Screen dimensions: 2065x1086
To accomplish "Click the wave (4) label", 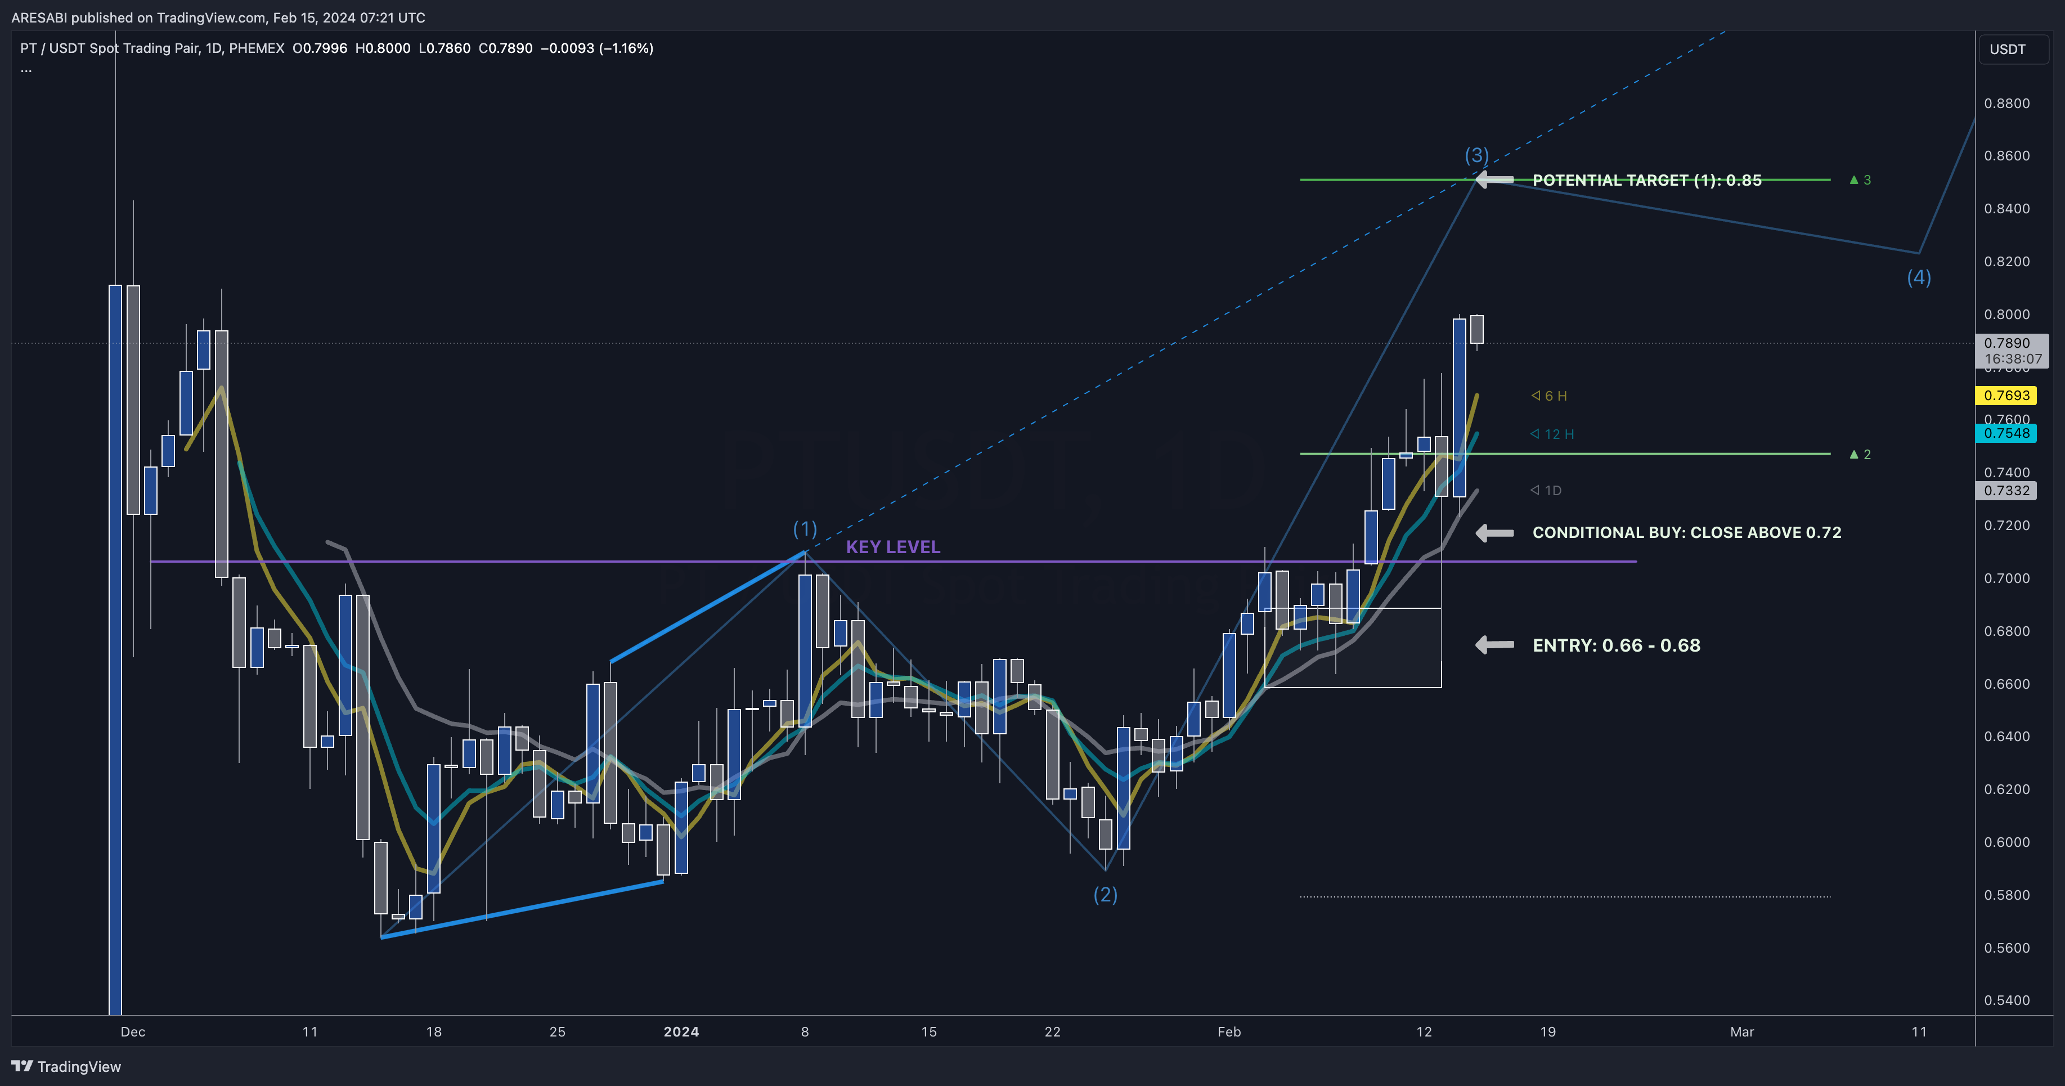I will (x=1918, y=277).
